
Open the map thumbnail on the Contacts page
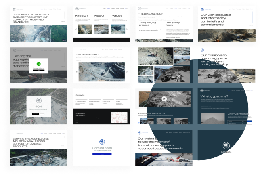119,117
